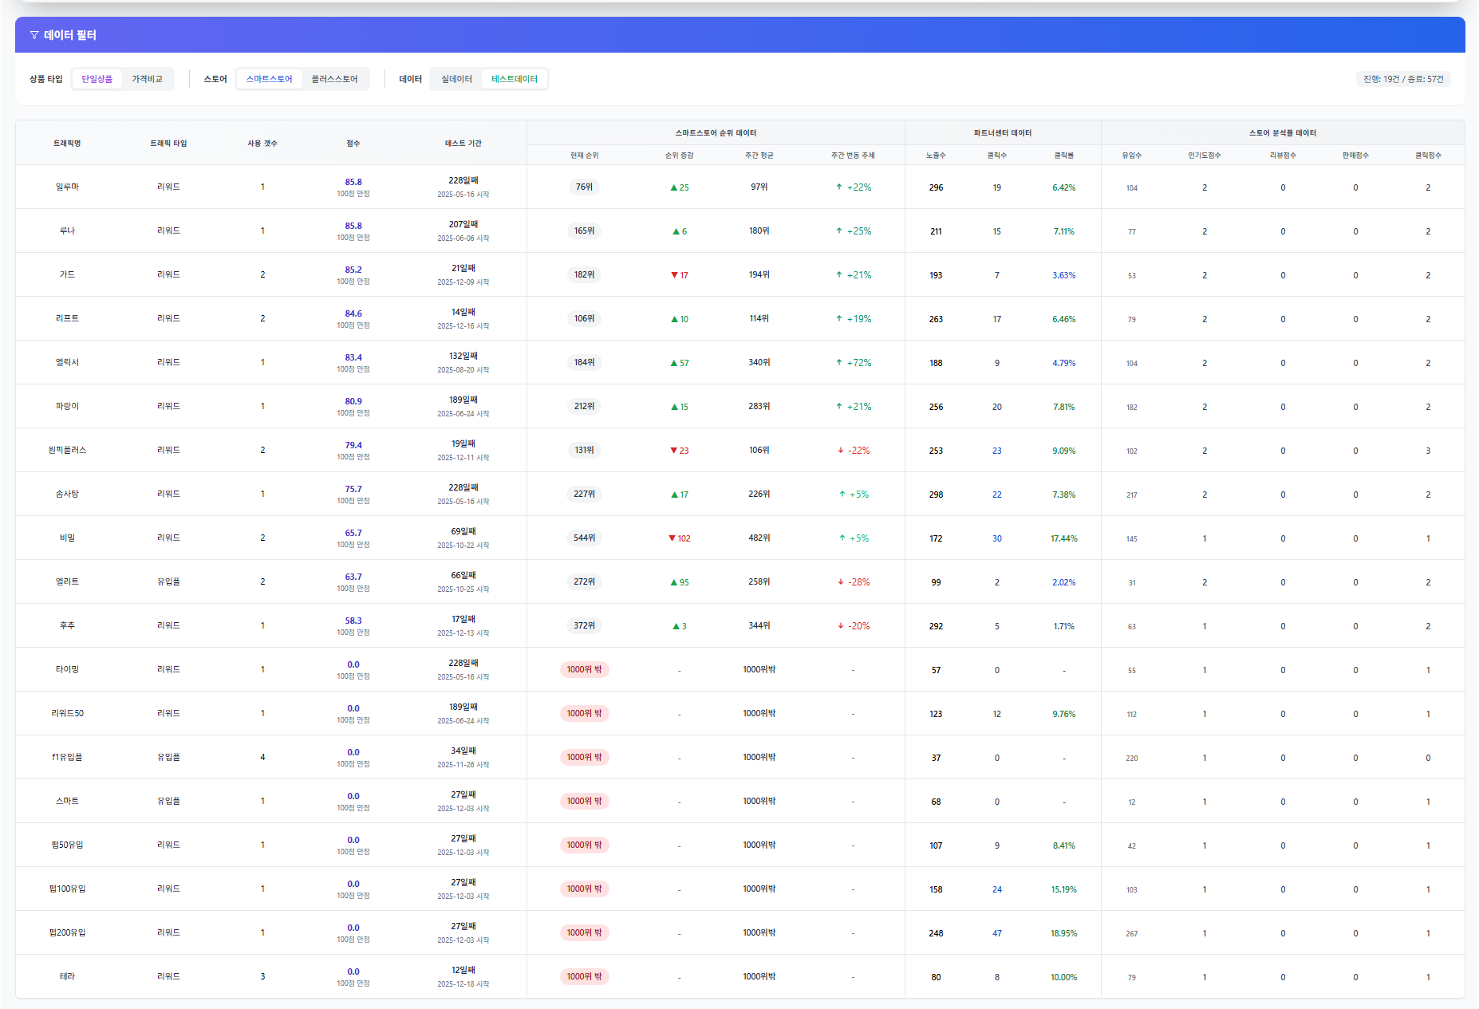Click the 솜사탕 traffic name
The width and height of the screenshot is (1479, 1009).
pos(67,494)
